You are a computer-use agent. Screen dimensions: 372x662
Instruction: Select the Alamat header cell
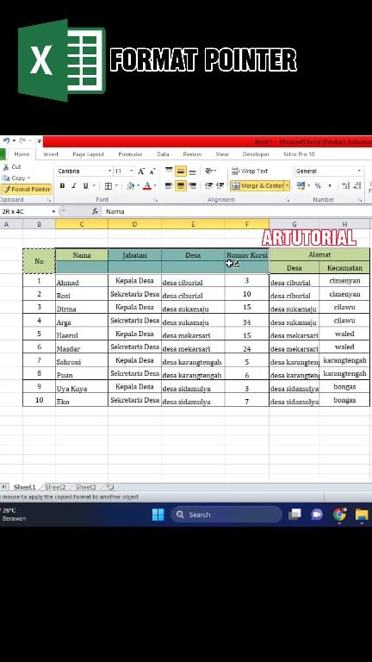coord(319,254)
